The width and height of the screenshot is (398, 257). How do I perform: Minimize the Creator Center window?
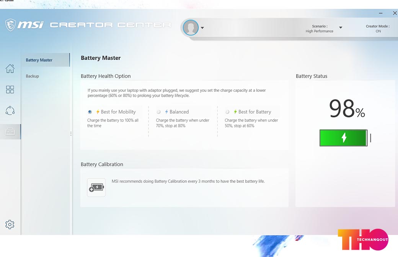coord(380,13)
